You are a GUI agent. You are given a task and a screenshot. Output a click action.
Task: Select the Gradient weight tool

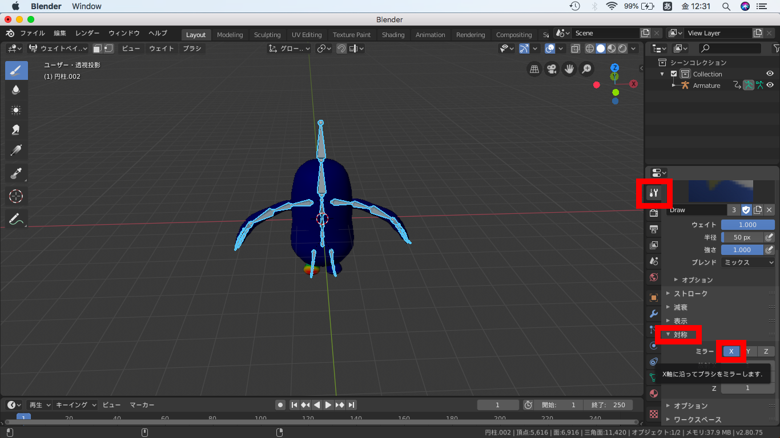tap(16, 150)
